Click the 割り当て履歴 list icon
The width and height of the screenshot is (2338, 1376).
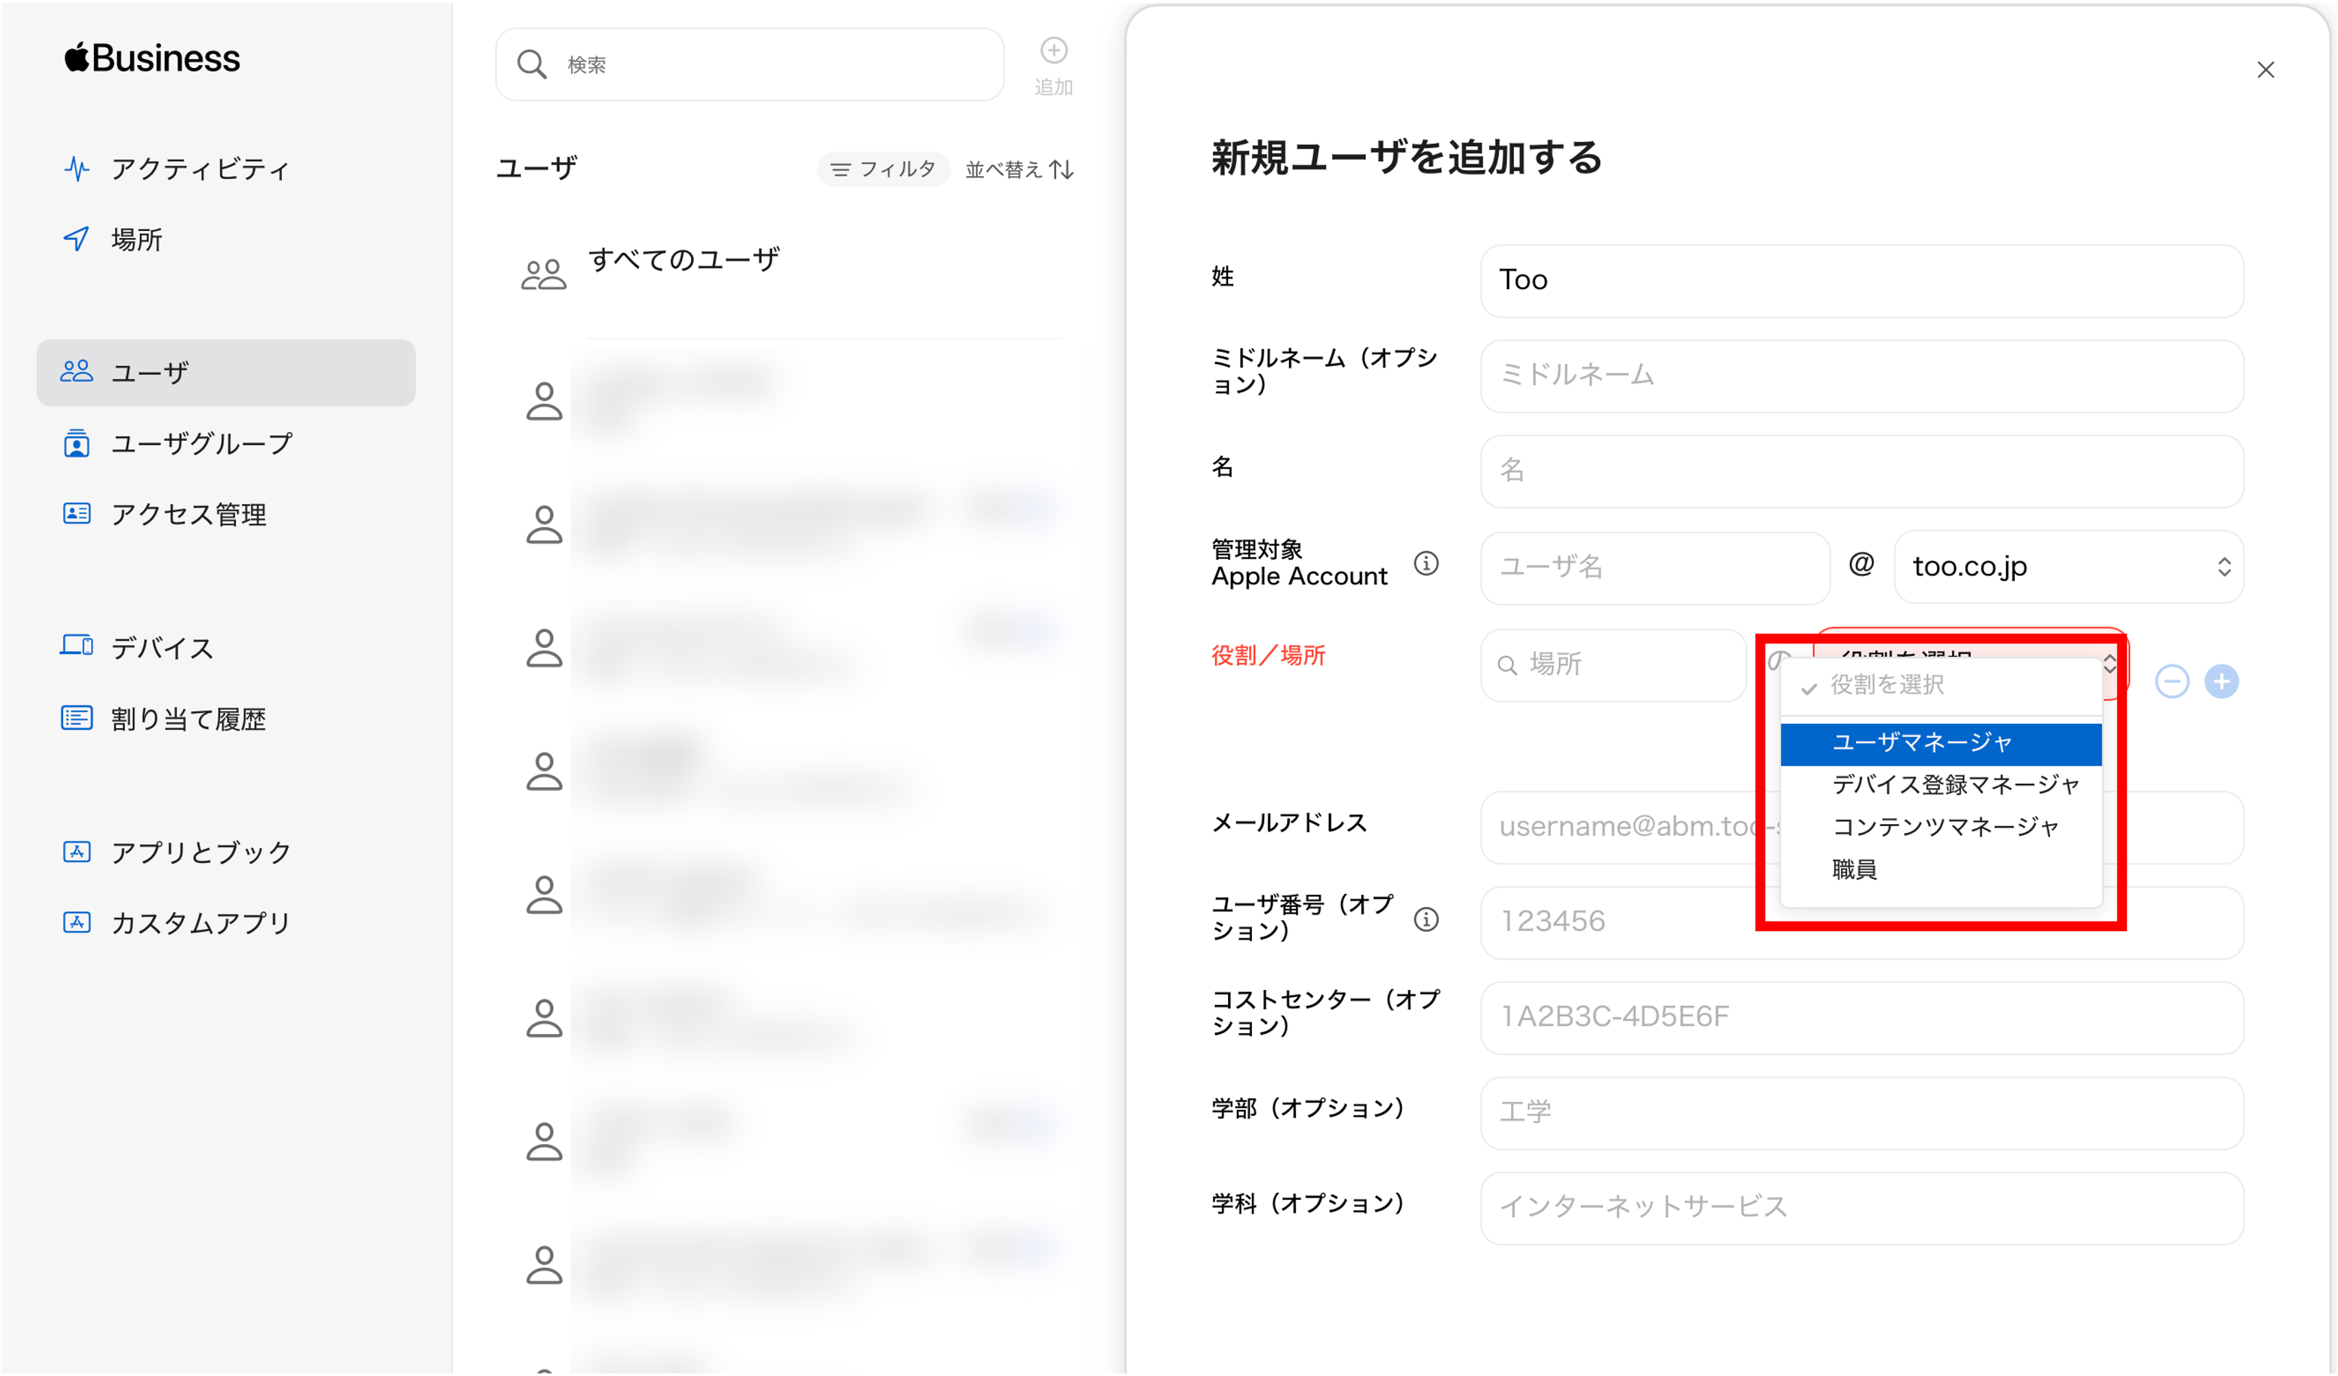[x=76, y=718]
